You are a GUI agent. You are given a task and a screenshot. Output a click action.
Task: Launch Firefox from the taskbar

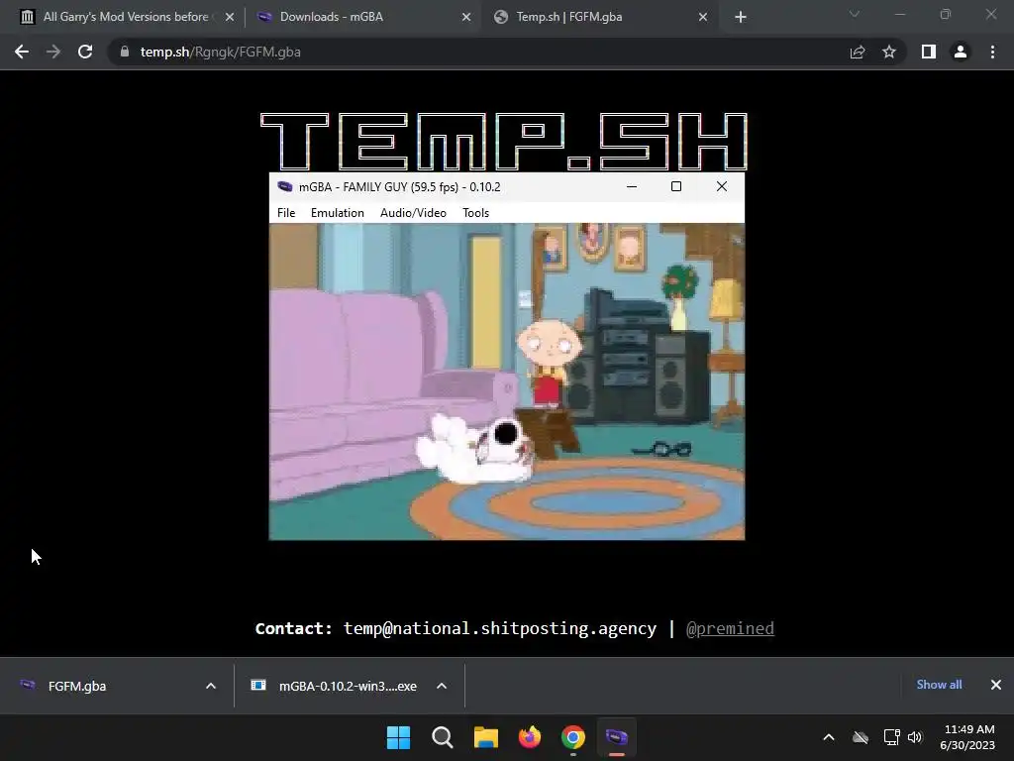tap(530, 737)
